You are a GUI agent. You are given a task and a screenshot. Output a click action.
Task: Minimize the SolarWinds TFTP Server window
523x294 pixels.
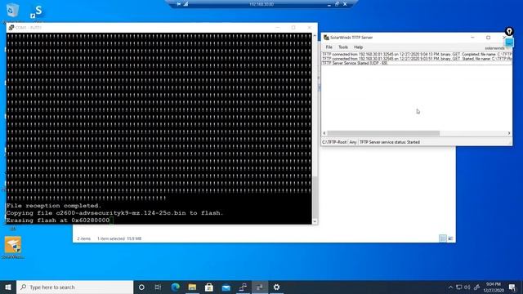pos(472,38)
